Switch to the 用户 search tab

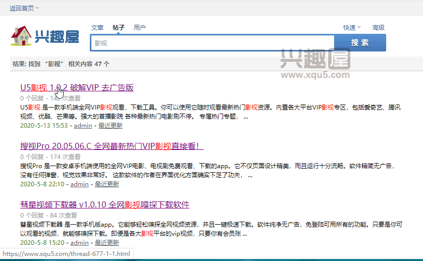coord(140,28)
